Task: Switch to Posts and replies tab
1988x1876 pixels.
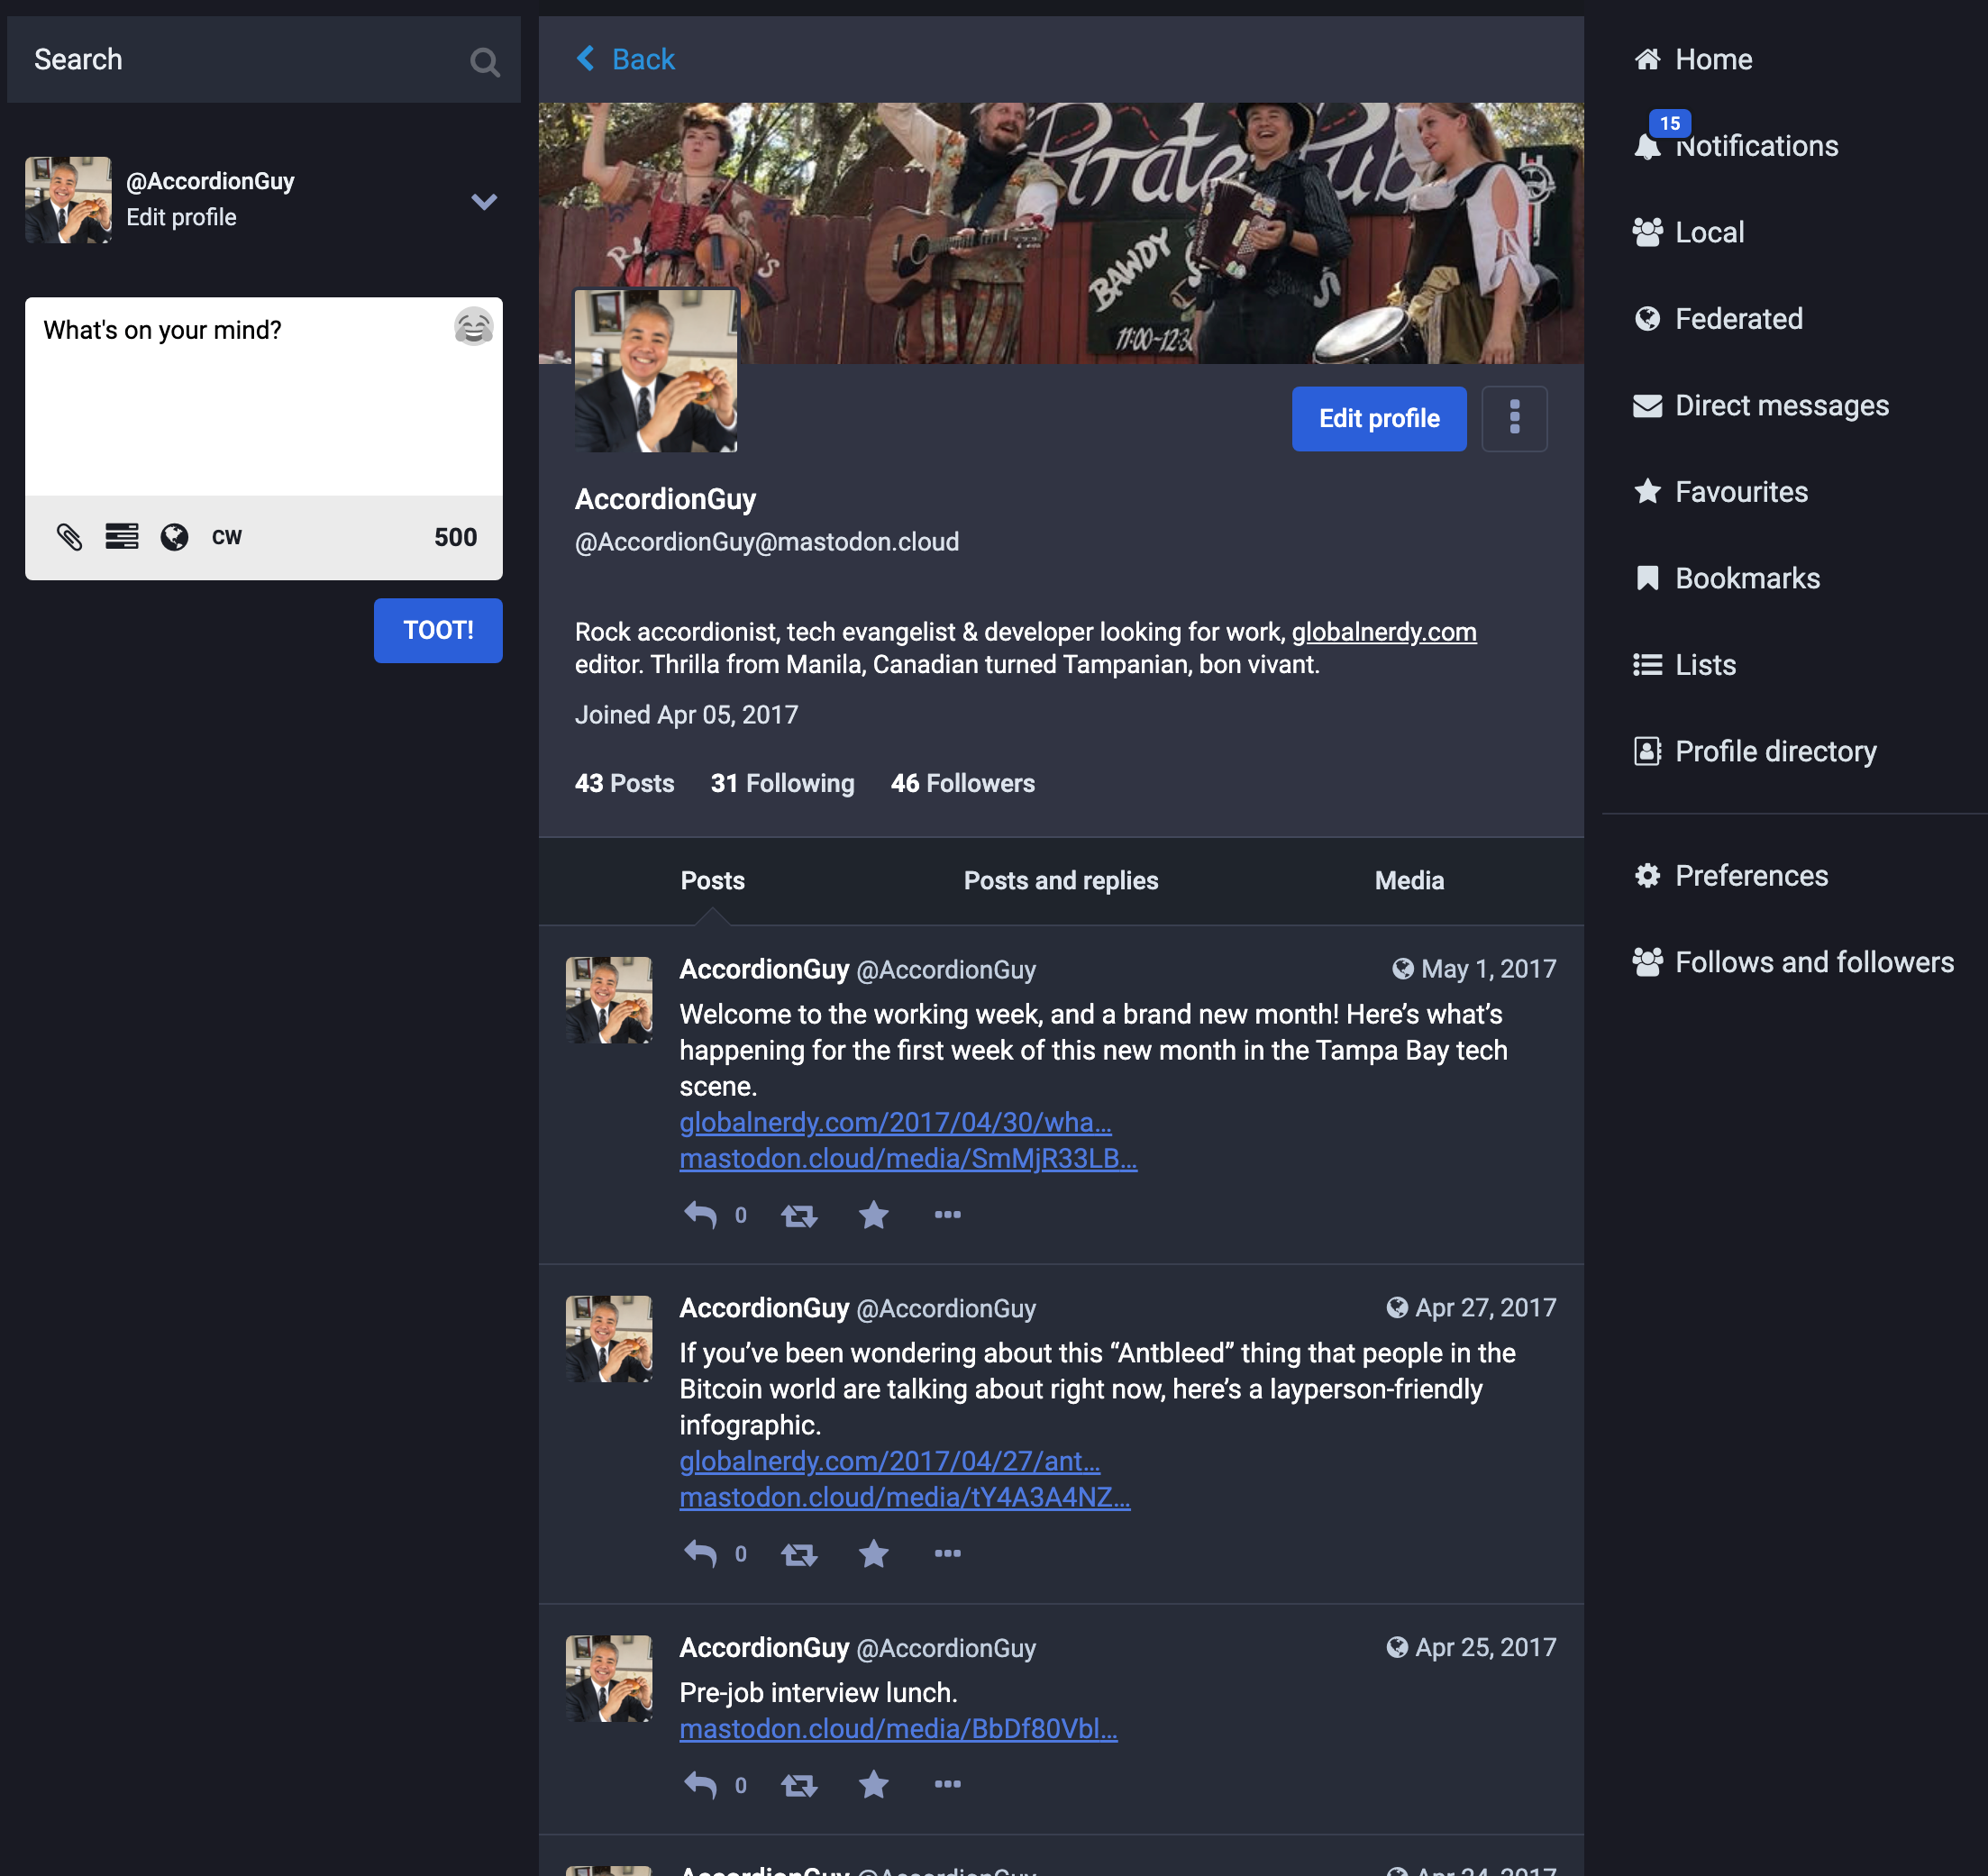Action: pos(1061,880)
